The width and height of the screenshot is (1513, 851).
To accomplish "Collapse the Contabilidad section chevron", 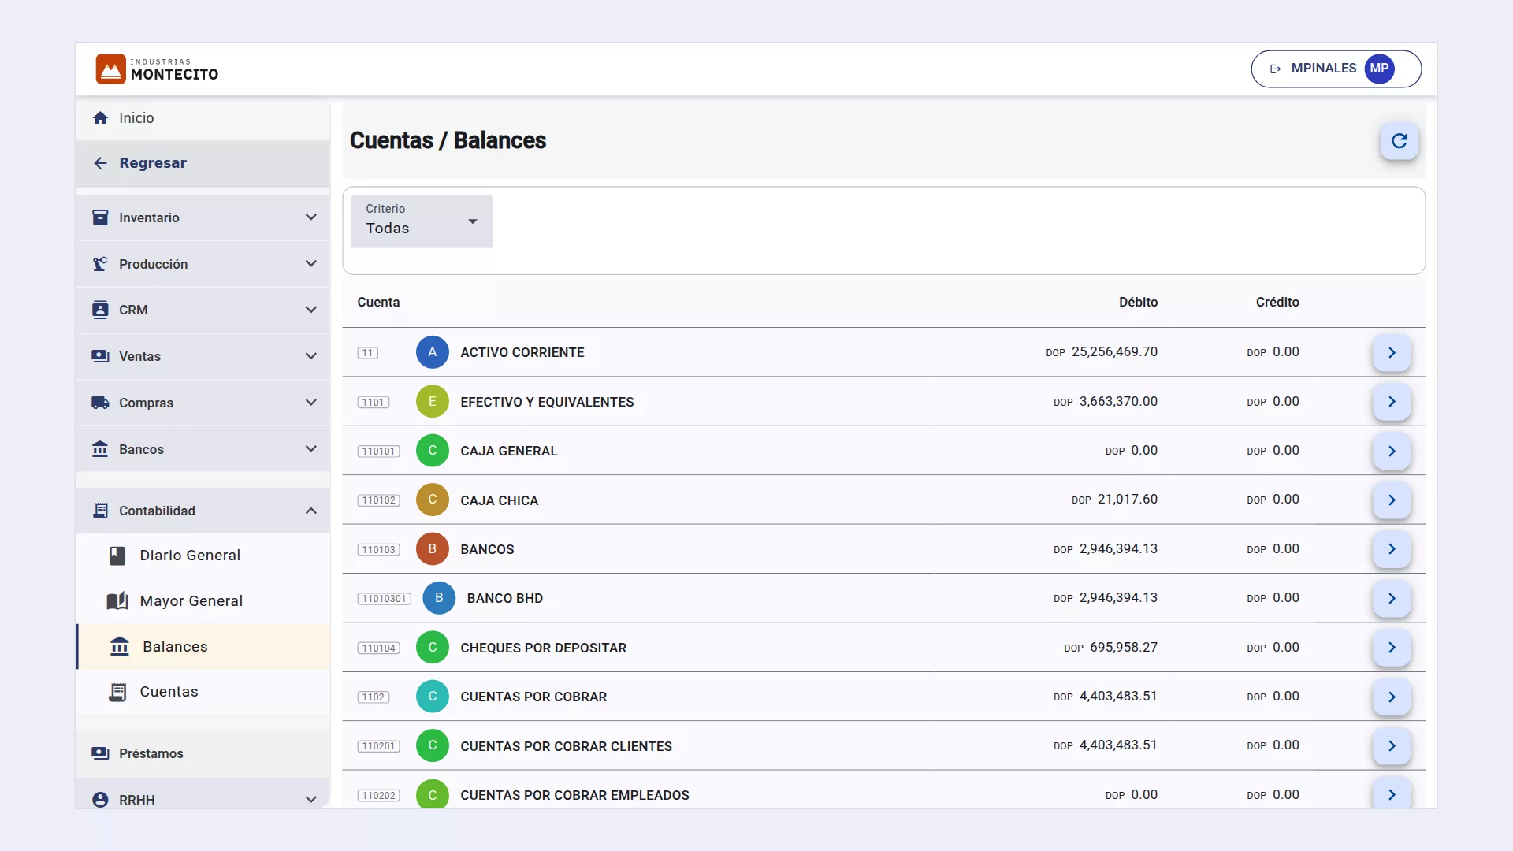I will click(311, 511).
